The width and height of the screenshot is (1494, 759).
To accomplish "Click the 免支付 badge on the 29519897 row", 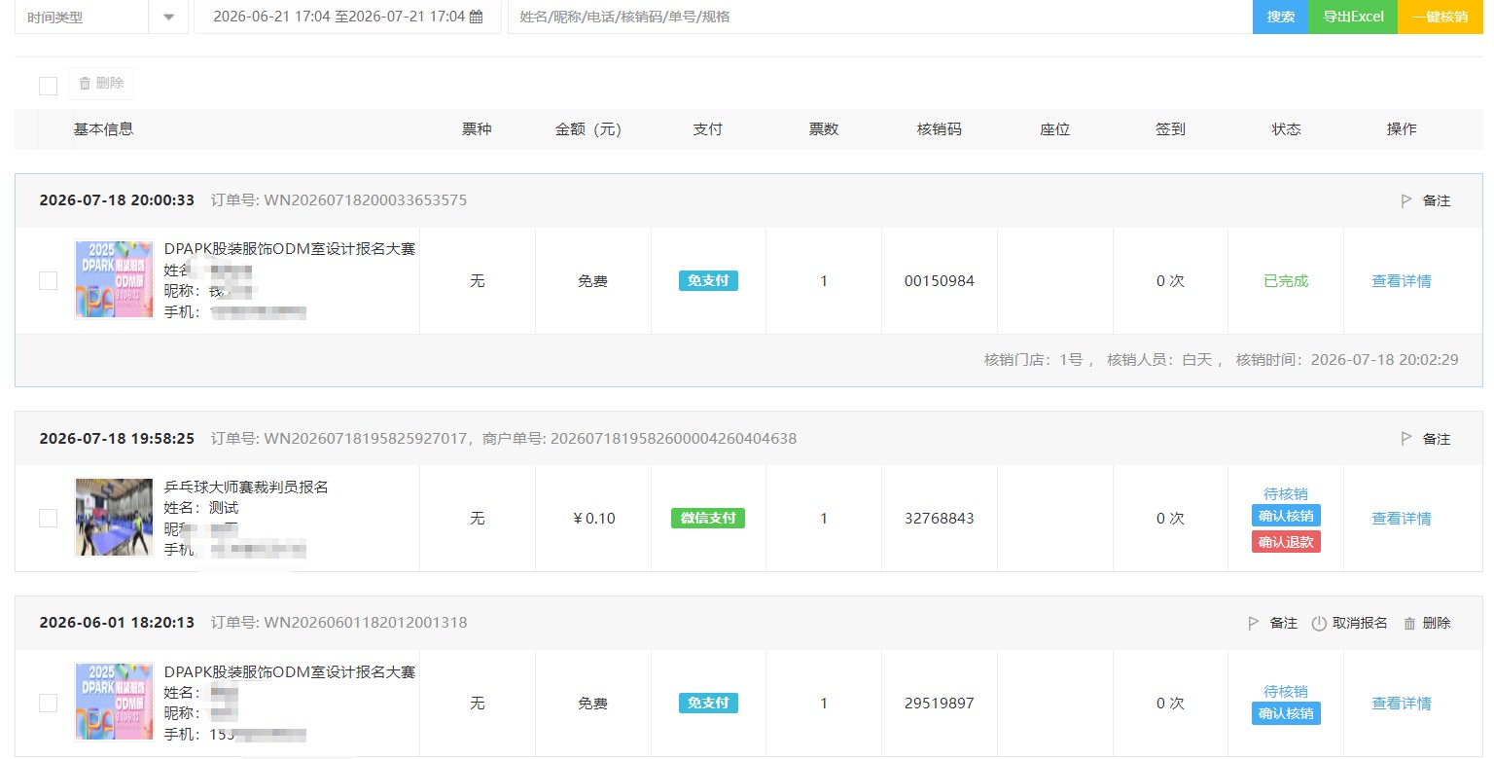I will point(708,703).
